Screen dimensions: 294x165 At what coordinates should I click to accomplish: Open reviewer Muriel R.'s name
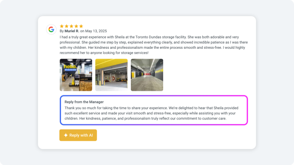72,31
